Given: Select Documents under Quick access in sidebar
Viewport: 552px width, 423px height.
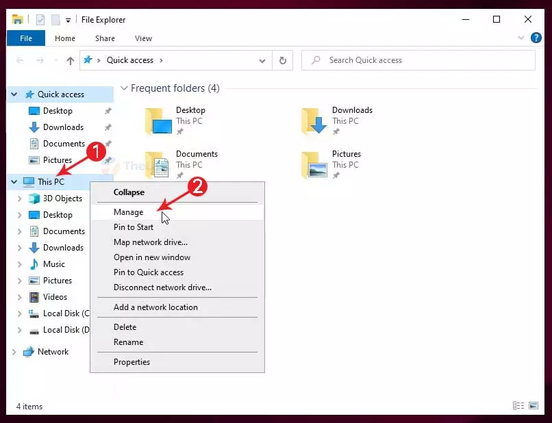Looking at the screenshot, I should pyautogui.click(x=64, y=144).
